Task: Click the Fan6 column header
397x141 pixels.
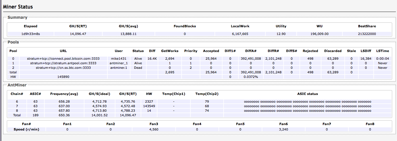Action: tap(283, 124)
